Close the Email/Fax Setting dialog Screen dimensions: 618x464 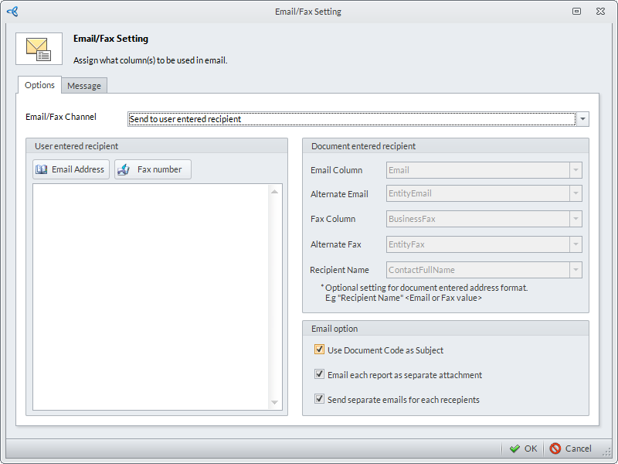(x=600, y=12)
